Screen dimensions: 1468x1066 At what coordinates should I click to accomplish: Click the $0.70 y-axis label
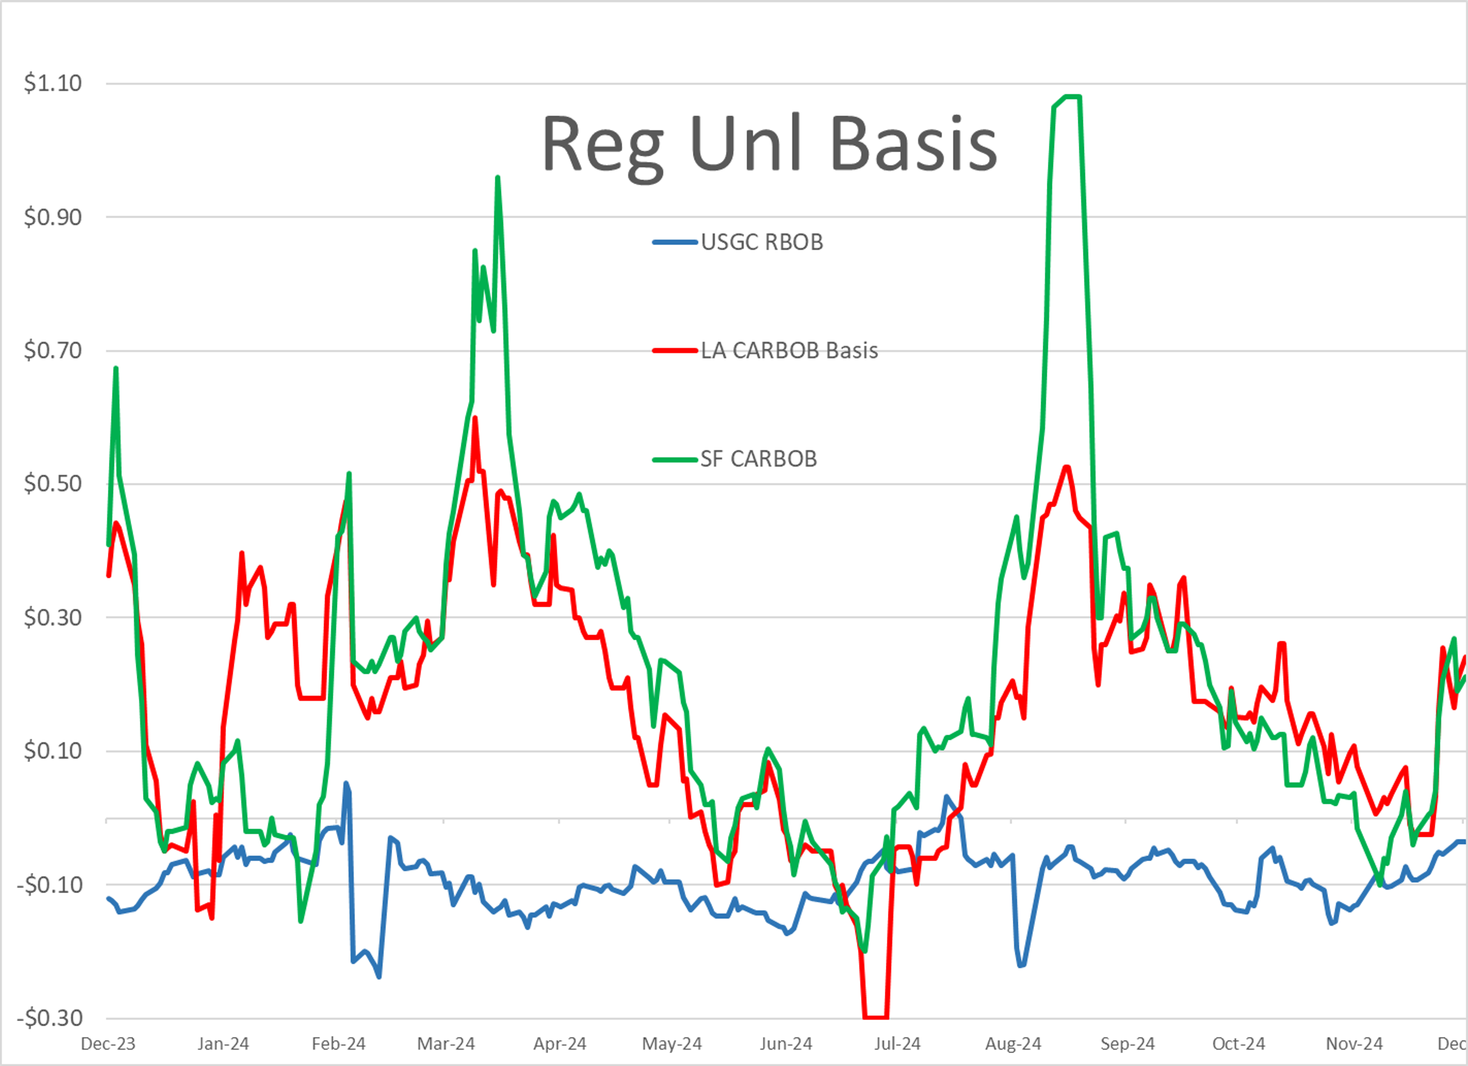53,351
